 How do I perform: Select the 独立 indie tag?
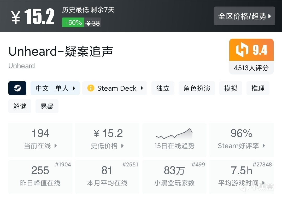click(x=163, y=88)
